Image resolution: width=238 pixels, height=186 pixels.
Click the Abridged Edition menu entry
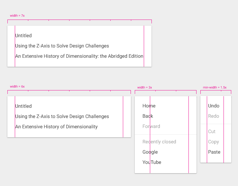pos(79,56)
